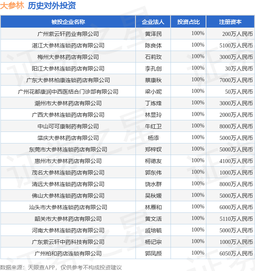Viewport: 255px width, 271px height.
Task: Select 中山可可康制药有限公司 row name
Action: [68, 126]
